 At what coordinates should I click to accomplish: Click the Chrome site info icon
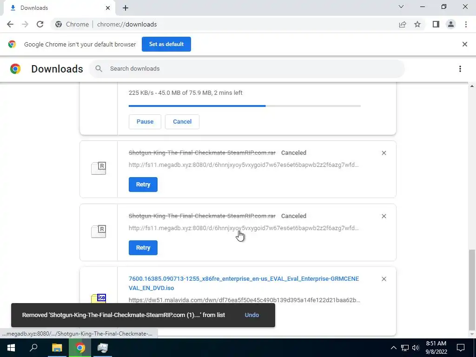(x=59, y=24)
